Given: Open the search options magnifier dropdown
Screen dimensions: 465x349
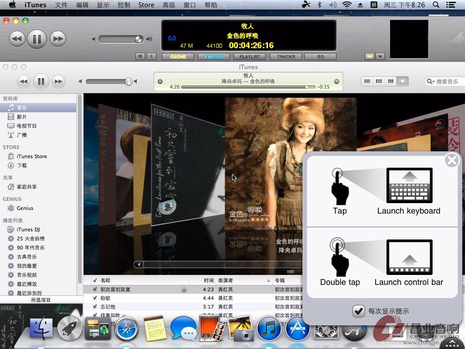Looking at the screenshot, I should (x=430, y=81).
